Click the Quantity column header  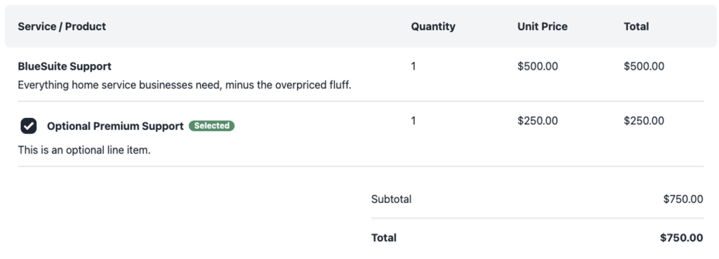pos(433,27)
